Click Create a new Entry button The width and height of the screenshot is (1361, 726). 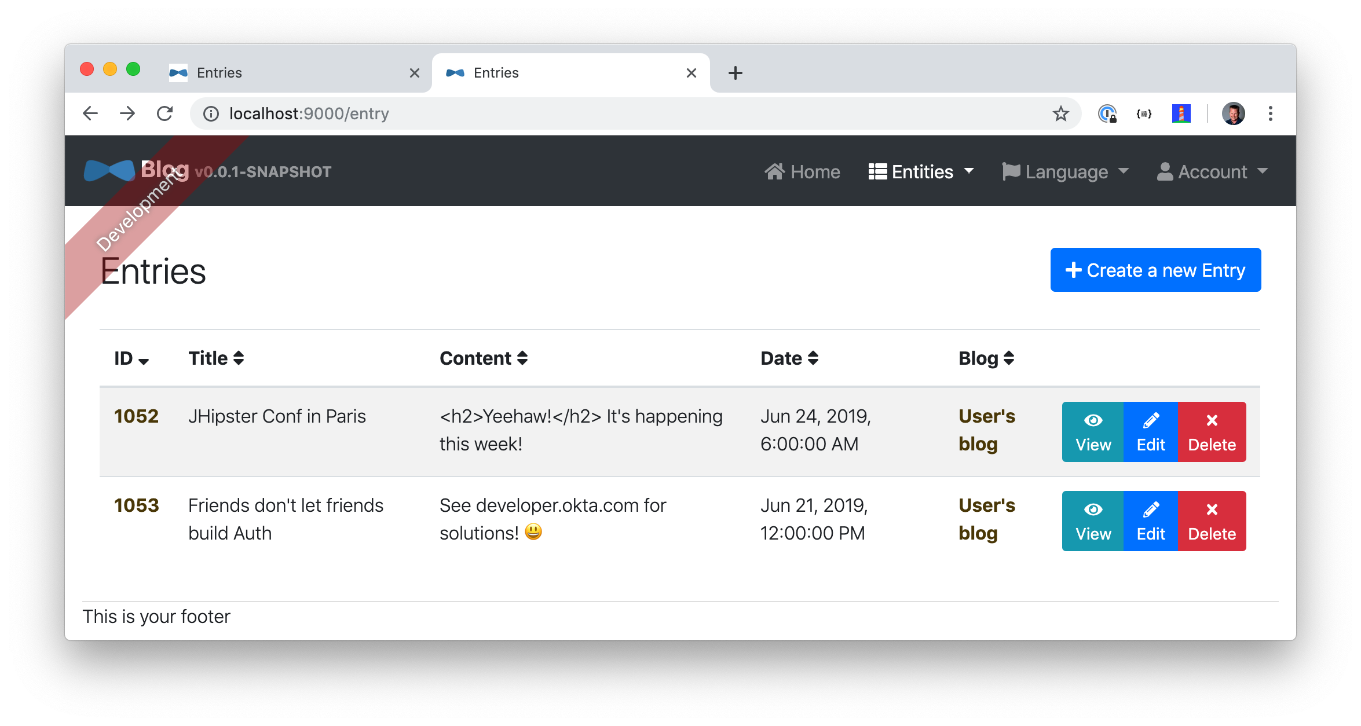pyautogui.click(x=1155, y=270)
